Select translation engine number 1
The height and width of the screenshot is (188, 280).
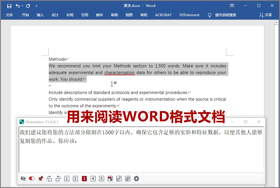[x=67, y=178]
